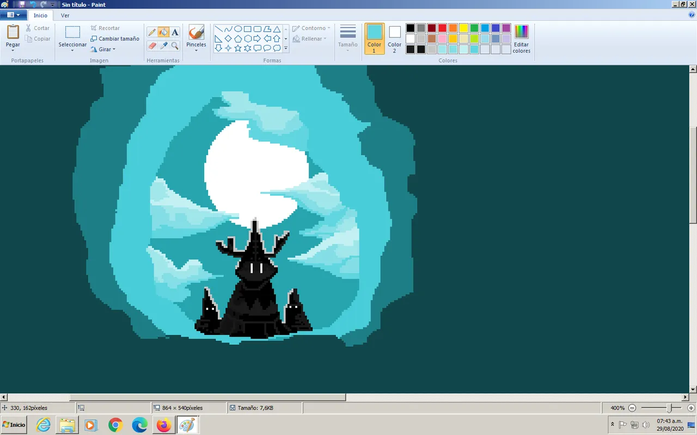The width and height of the screenshot is (697, 435).
Task: Expand the shapes gallery list
Action: click(286, 48)
